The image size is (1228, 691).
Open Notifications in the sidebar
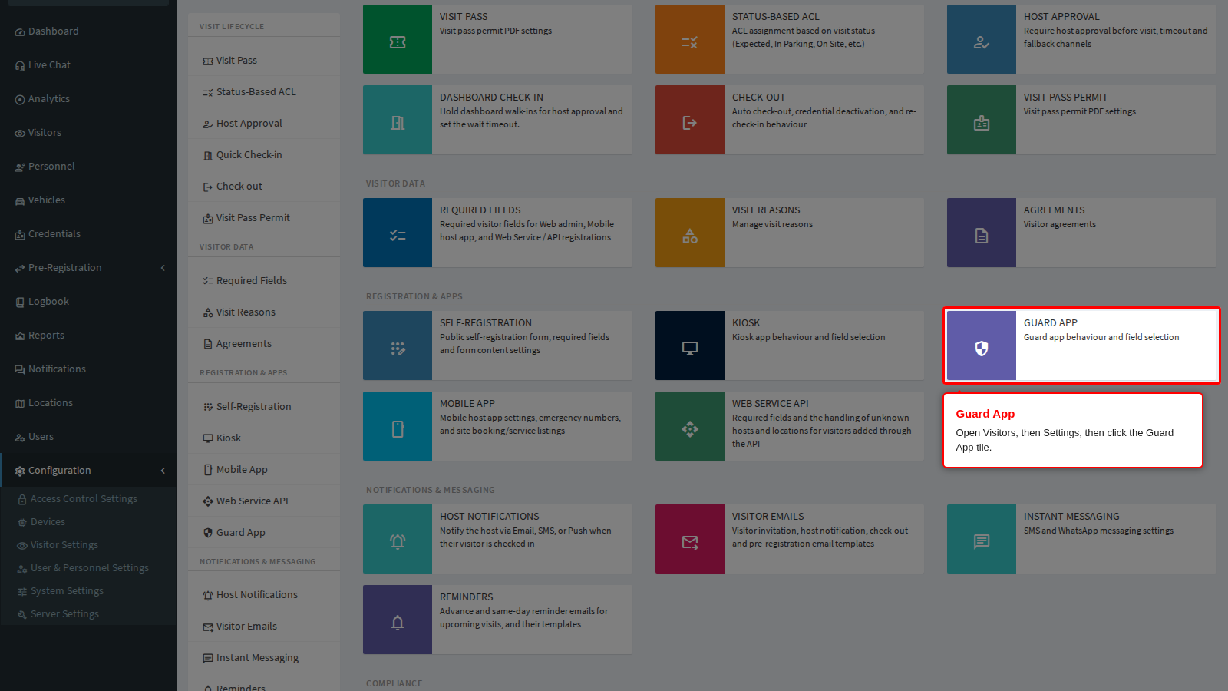click(88, 369)
